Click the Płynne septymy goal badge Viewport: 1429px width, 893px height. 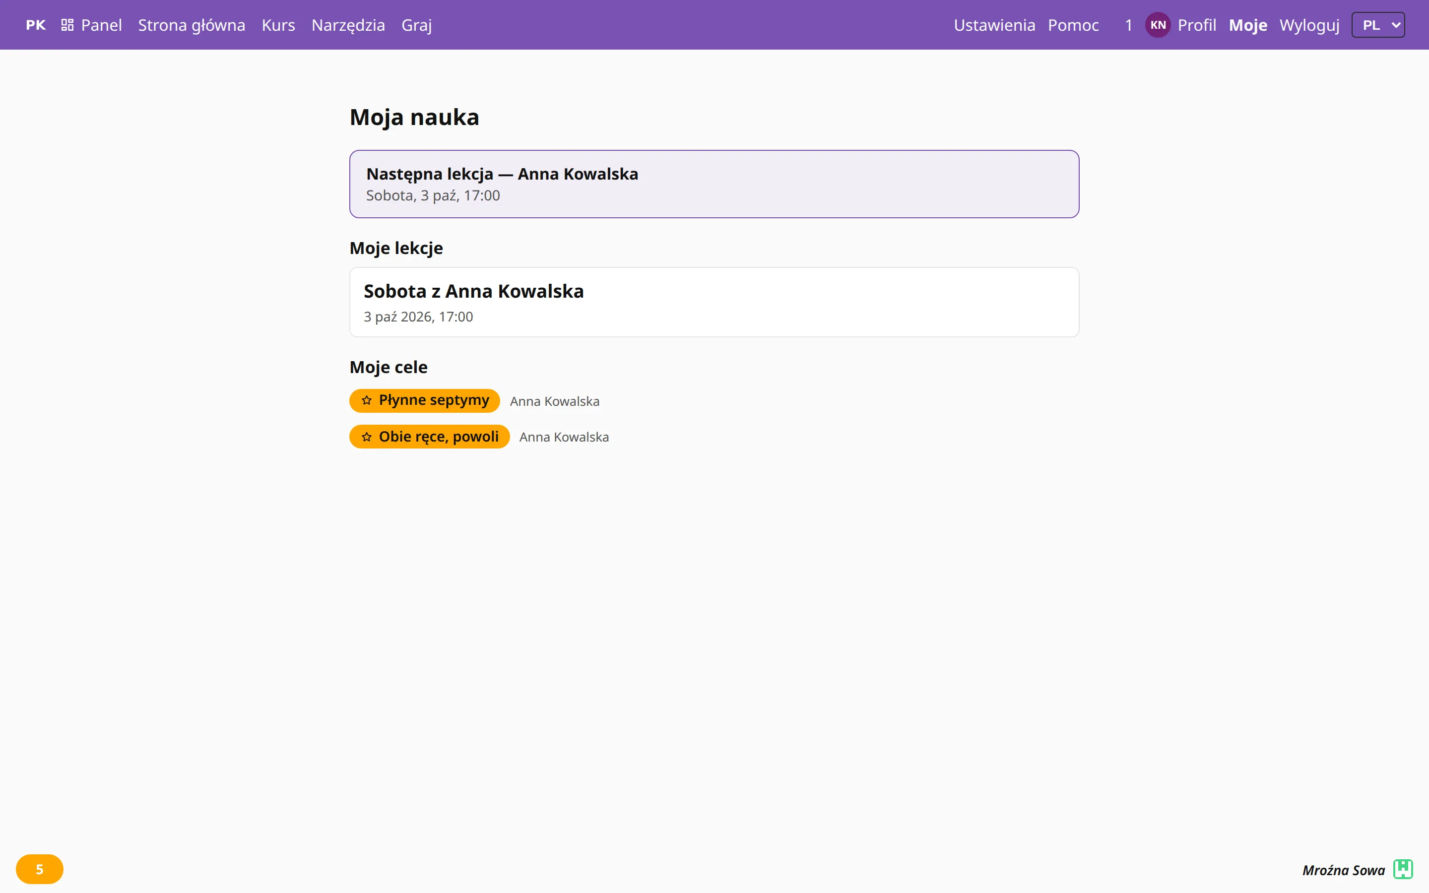425,400
